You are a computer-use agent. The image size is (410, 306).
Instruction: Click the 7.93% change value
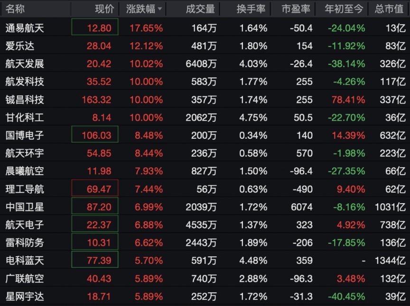point(149,171)
